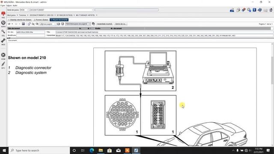Expand the C 200 CDI model dropdown
The image size is (274, 154).
pyautogui.click(x=55, y=15)
